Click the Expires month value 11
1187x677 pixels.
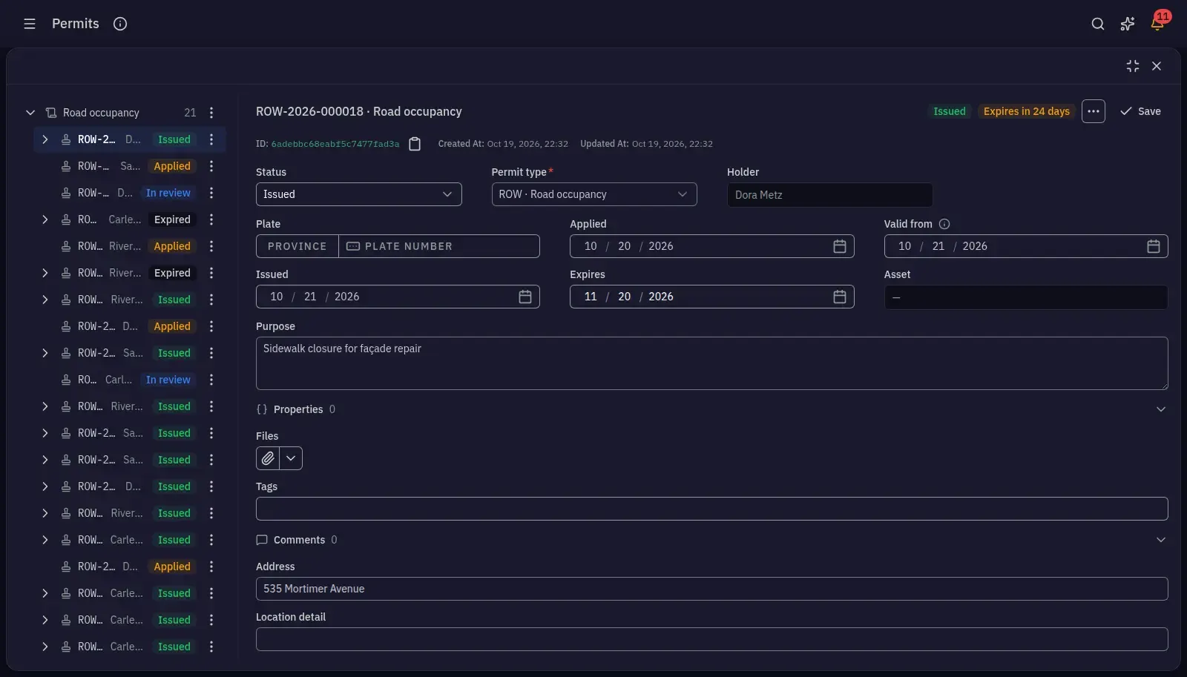[591, 297]
